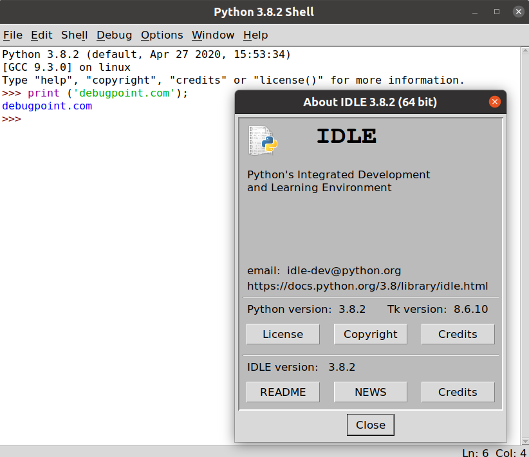Screen dimensions: 529x457
Task: Open the Help menu
Action: (x=255, y=35)
